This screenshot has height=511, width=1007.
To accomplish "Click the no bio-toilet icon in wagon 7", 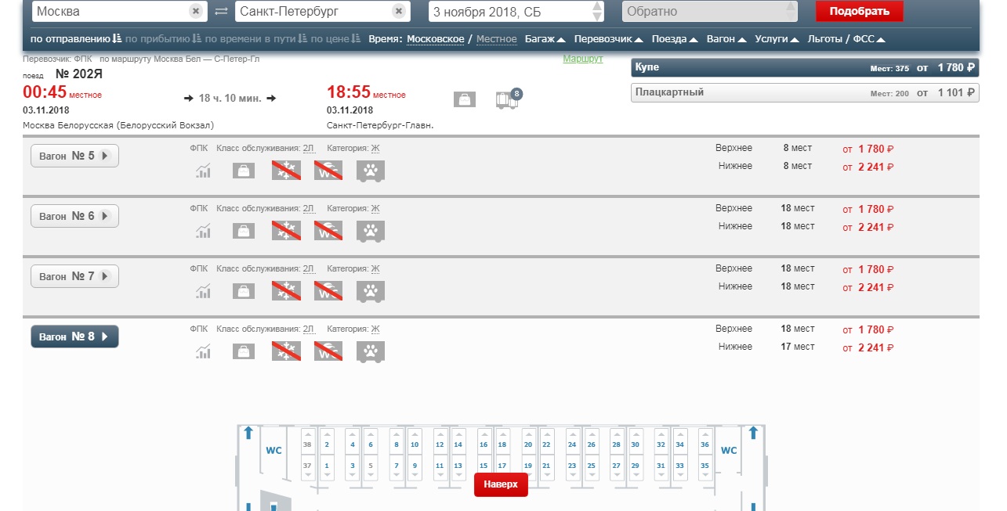I will pos(328,291).
